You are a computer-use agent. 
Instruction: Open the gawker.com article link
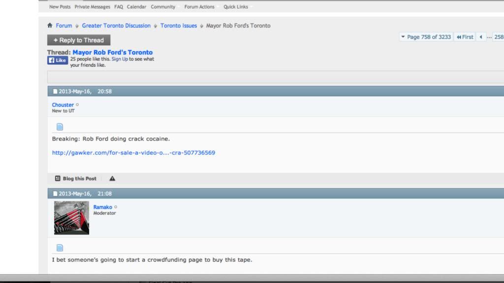tap(133, 153)
